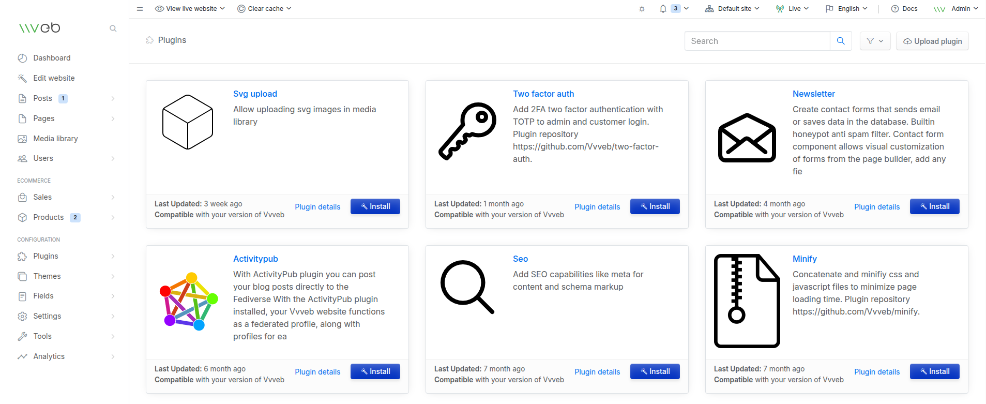
Task: Go to Media library
Action: [55, 139]
